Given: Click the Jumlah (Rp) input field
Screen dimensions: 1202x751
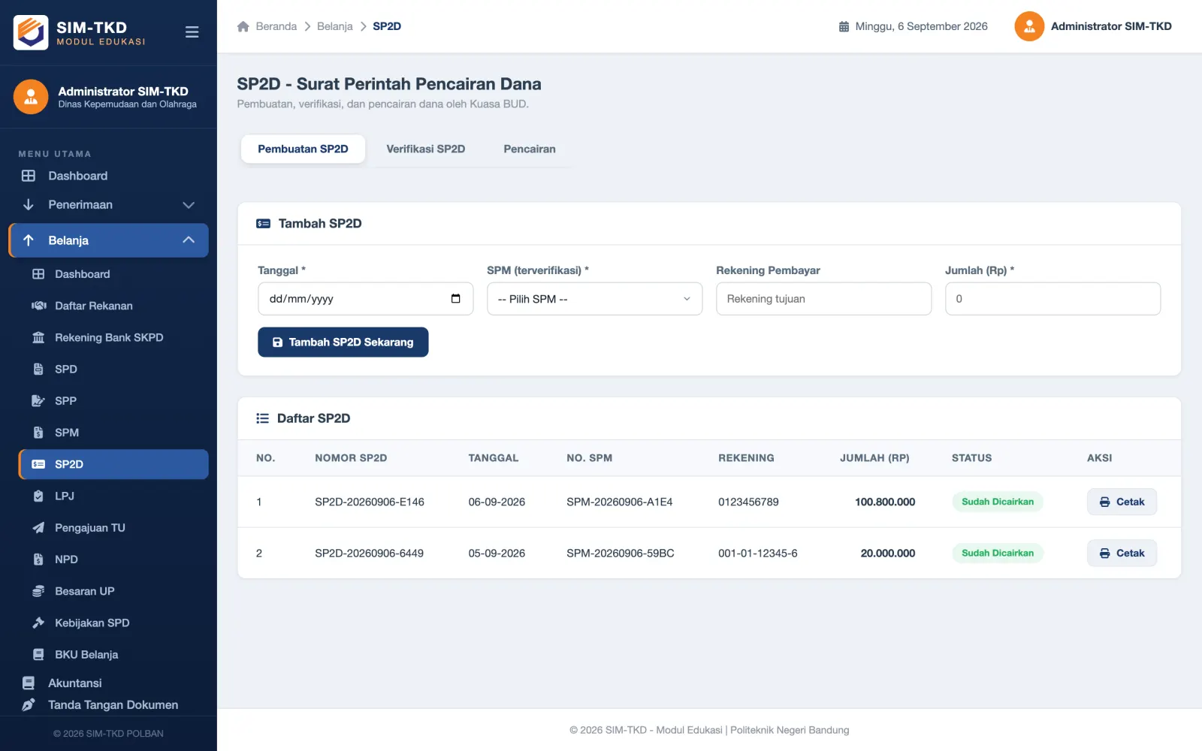Looking at the screenshot, I should pyautogui.click(x=1053, y=299).
